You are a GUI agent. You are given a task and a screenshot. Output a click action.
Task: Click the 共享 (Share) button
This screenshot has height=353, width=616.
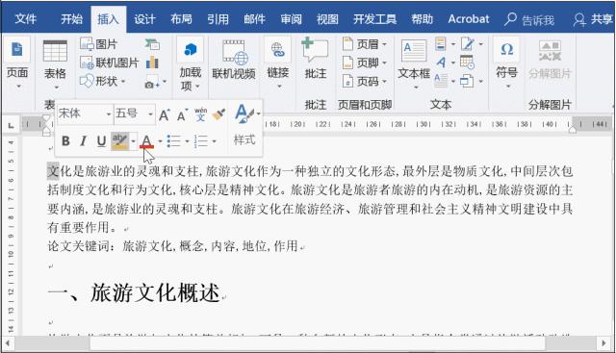593,19
